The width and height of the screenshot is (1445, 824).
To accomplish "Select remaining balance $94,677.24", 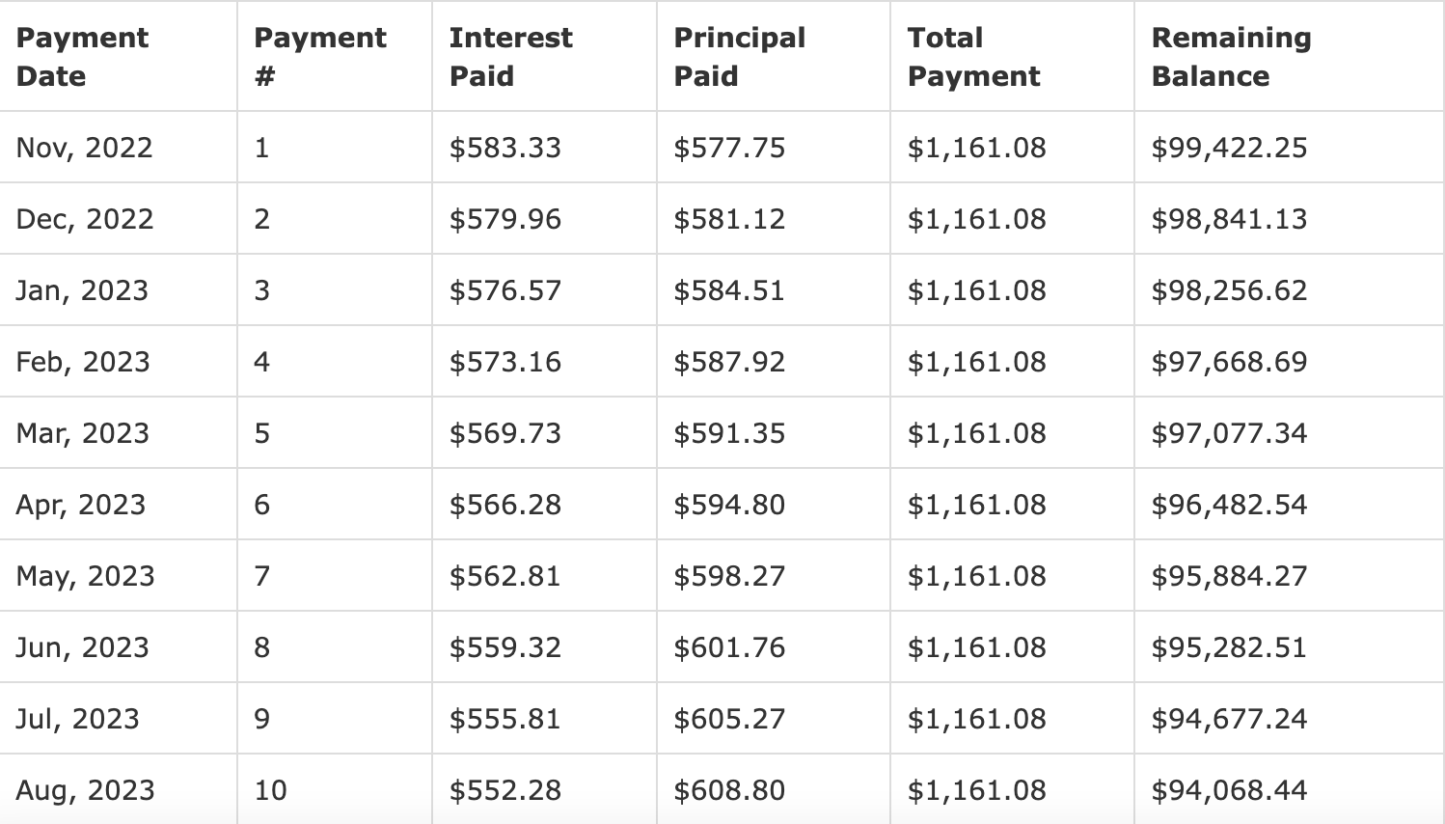I will click(1229, 719).
